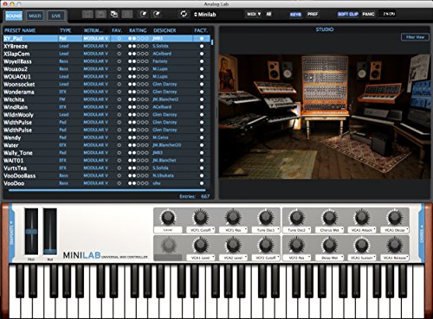The height and width of the screenshot is (319, 433).
Task: Open the VCA1 Attack parameter assignment dropdown
Action: tap(362, 230)
